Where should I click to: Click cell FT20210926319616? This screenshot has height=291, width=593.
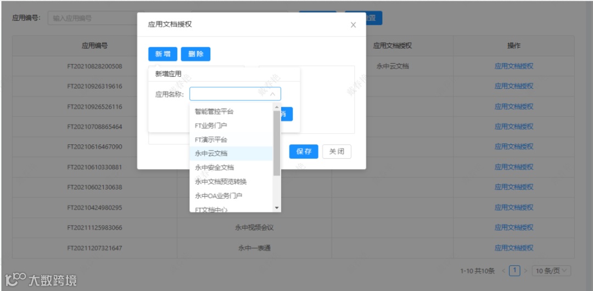[x=94, y=86]
